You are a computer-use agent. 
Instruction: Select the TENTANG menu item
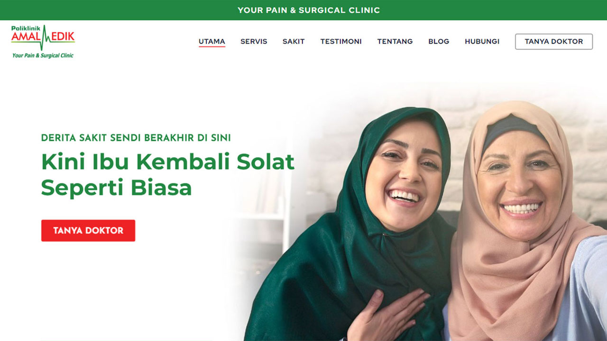coord(395,41)
